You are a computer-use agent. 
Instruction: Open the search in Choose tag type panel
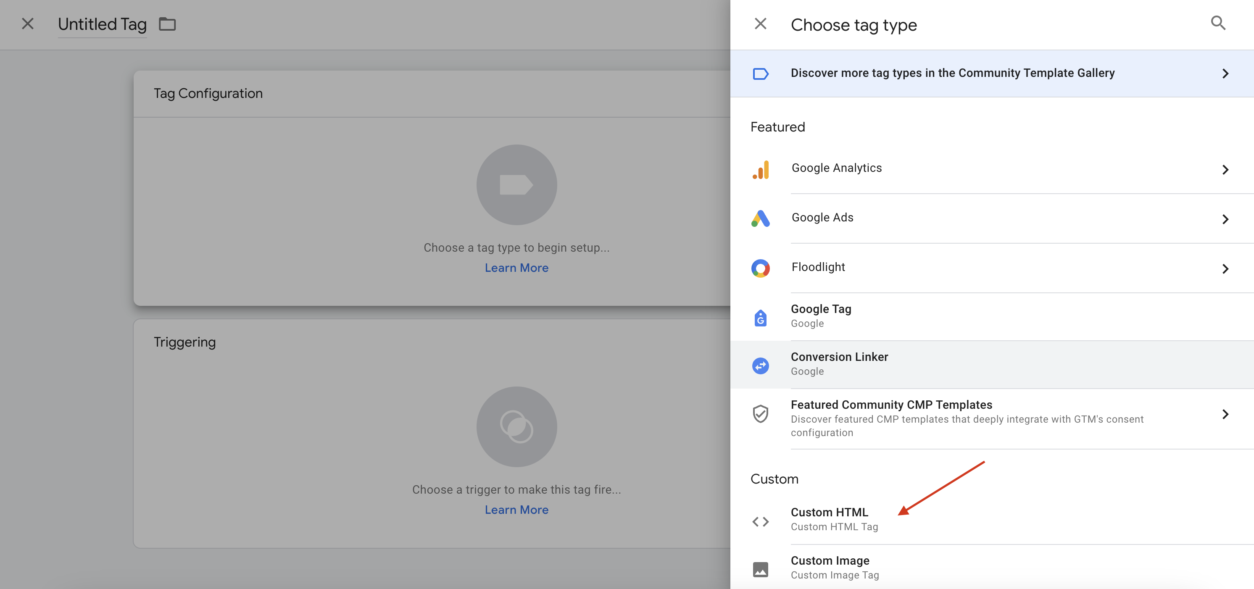click(x=1218, y=23)
